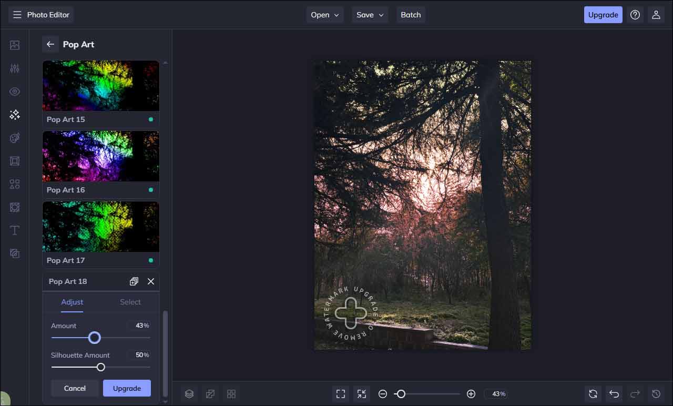Viewport: 673px width, 406px height.
Task: Expand the Save dropdown menu
Action: tap(370, 15)
